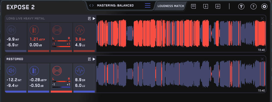Image resolution: width=272 pixels, height=102 pixels.
Task: Click the stereo correlation icon in Restored track
Action: click(57, 71)
